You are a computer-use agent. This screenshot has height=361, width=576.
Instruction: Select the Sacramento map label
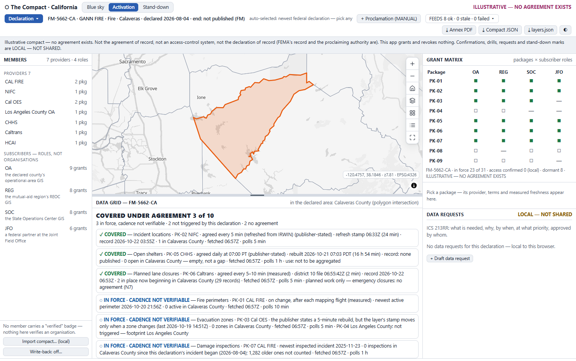click(132, 61)
